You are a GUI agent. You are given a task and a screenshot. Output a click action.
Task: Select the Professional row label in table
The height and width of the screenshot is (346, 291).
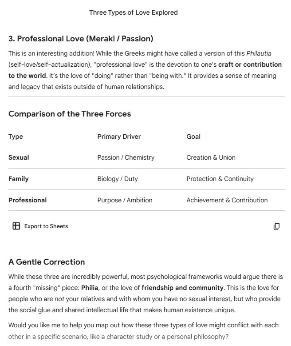point(28,200)
